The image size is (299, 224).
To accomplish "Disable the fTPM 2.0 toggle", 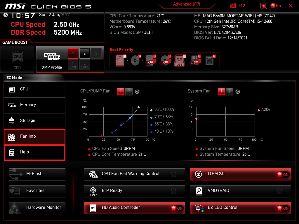I will click(283, 174).
